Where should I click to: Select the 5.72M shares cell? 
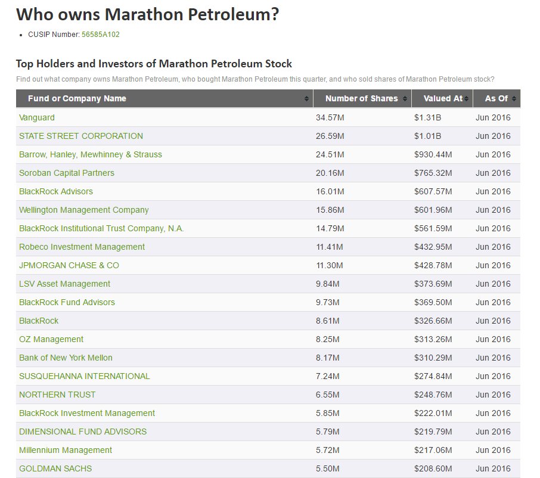pyautogui.click(x=362, y=450)
